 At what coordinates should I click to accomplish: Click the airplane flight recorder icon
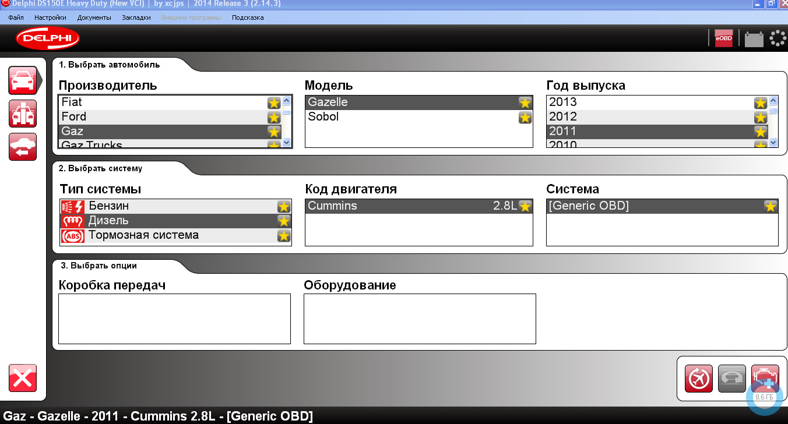tap(699, 379)
